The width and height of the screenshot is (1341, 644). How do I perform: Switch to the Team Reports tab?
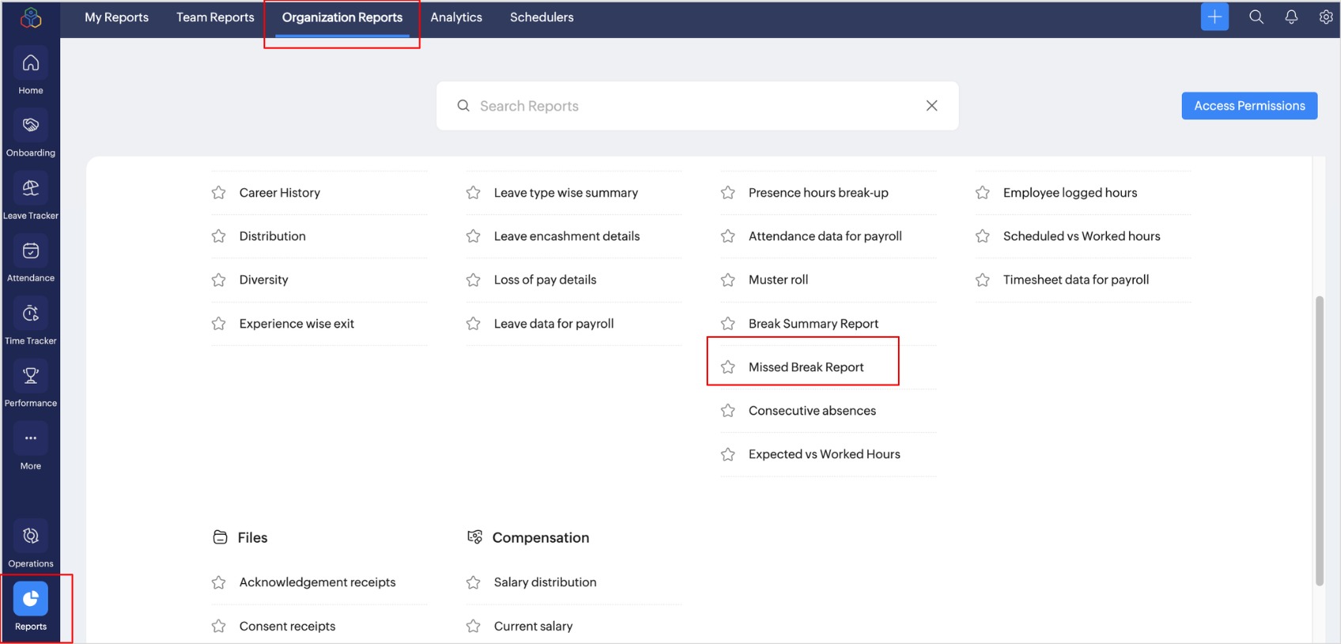[x=215, y=17]
